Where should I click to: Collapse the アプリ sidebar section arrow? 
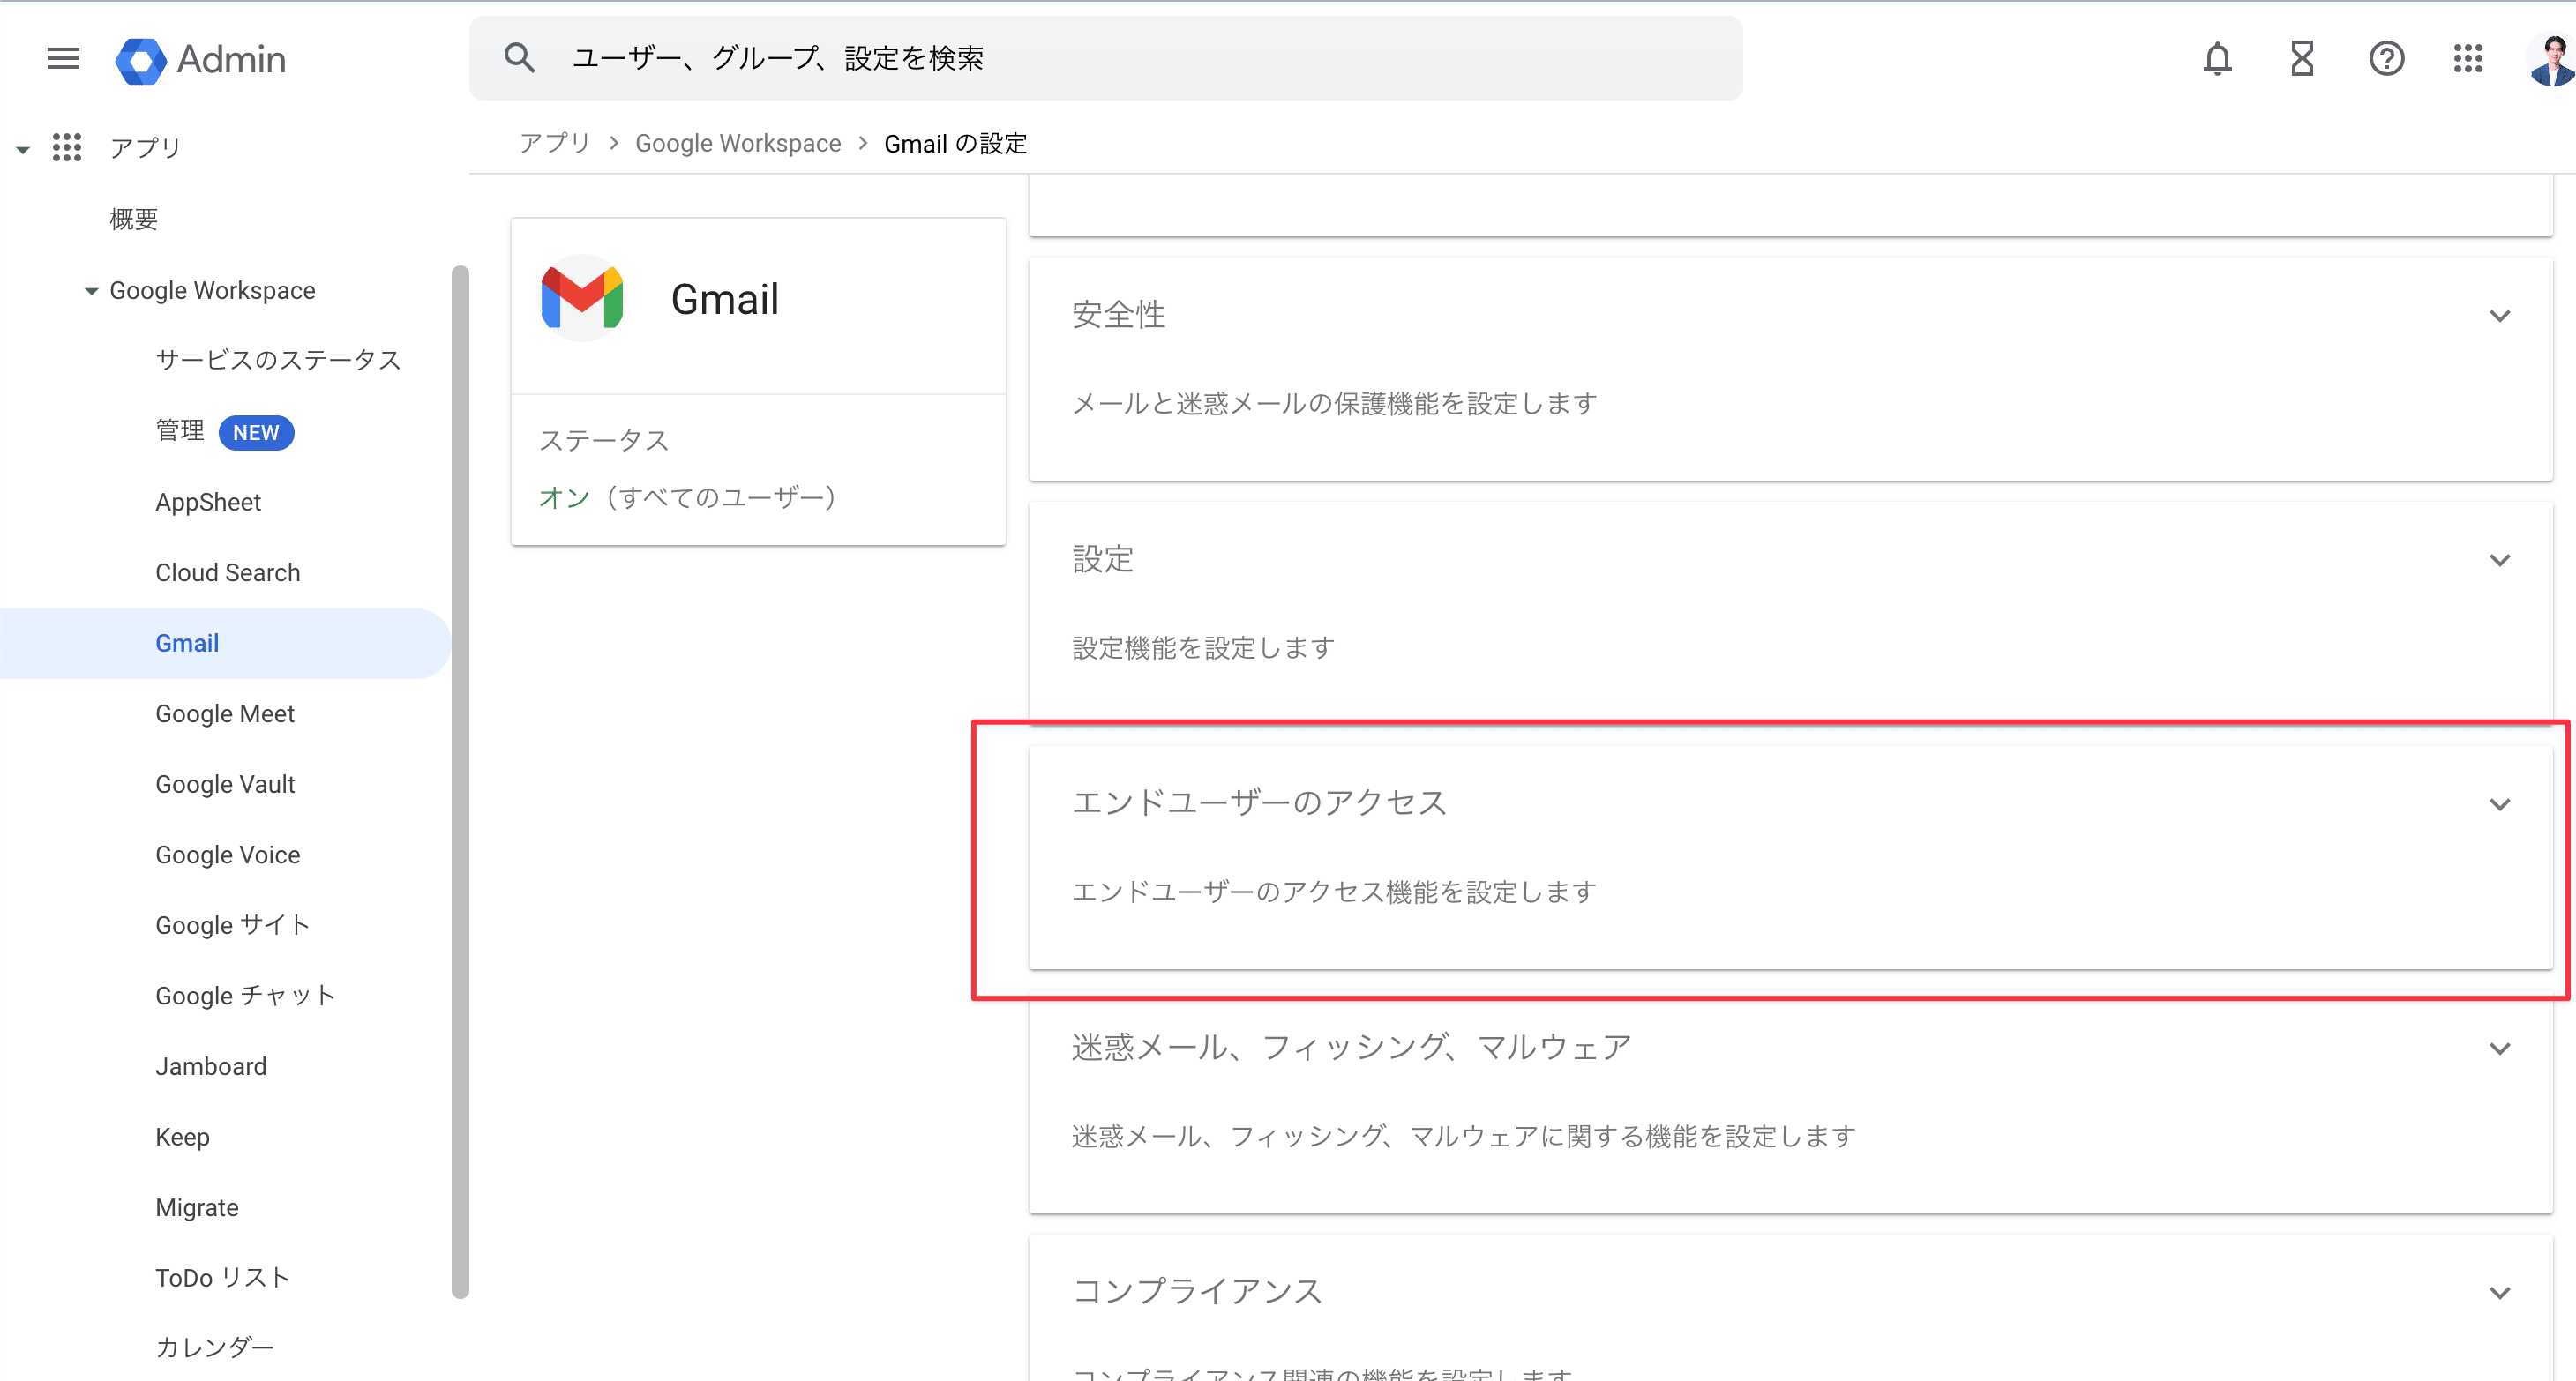22,149
